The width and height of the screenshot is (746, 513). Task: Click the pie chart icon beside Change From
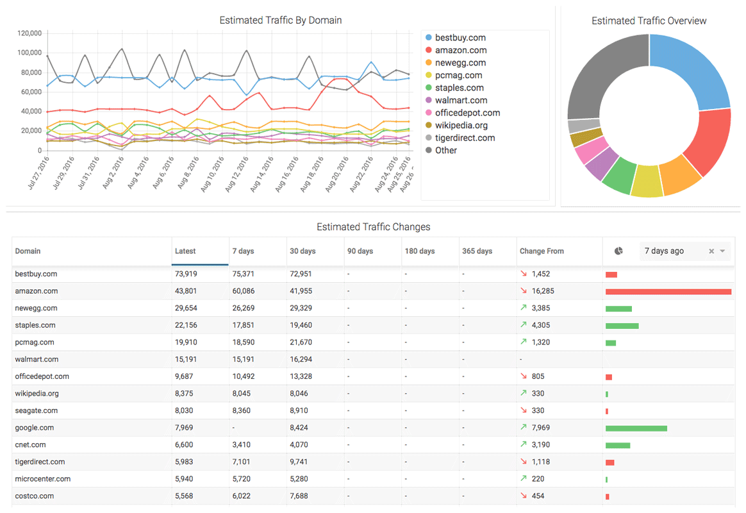pos(618,251)
